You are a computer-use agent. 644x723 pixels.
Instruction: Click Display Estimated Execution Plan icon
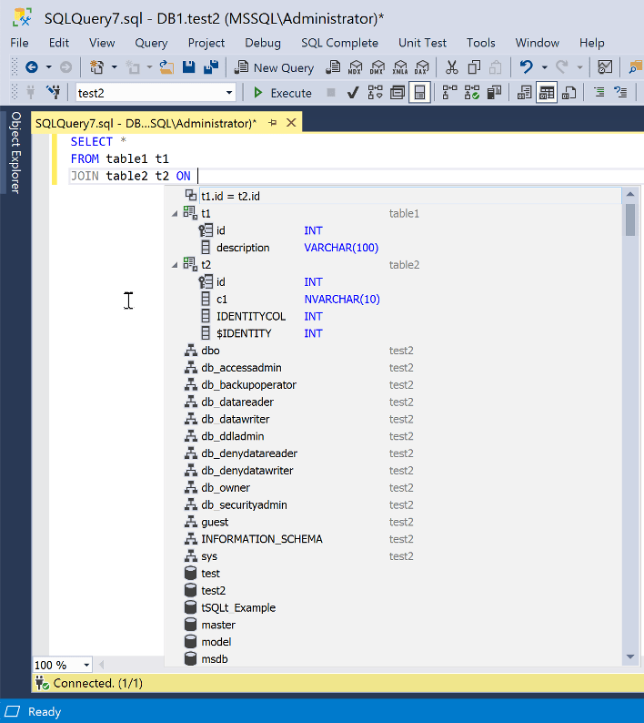(x=375, y=93)
